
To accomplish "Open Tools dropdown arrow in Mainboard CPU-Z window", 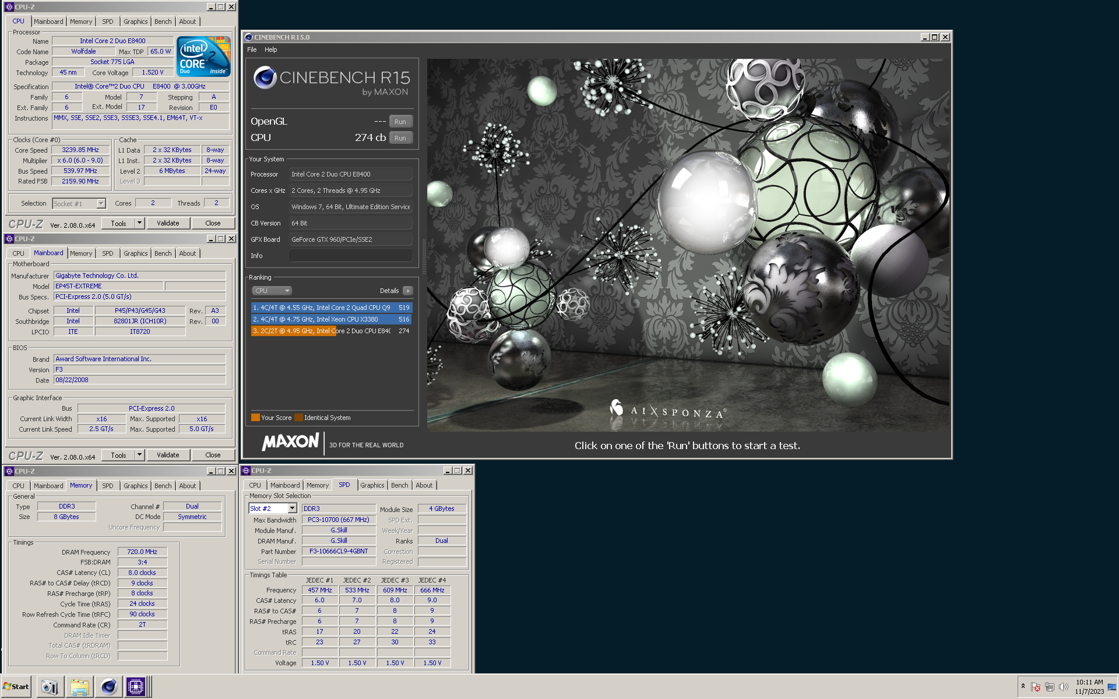I will click(139, 455).
